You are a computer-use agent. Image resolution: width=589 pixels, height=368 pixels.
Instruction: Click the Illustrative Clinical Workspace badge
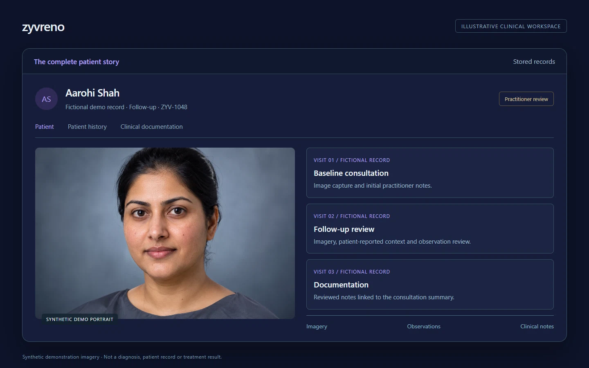(511, 26)
